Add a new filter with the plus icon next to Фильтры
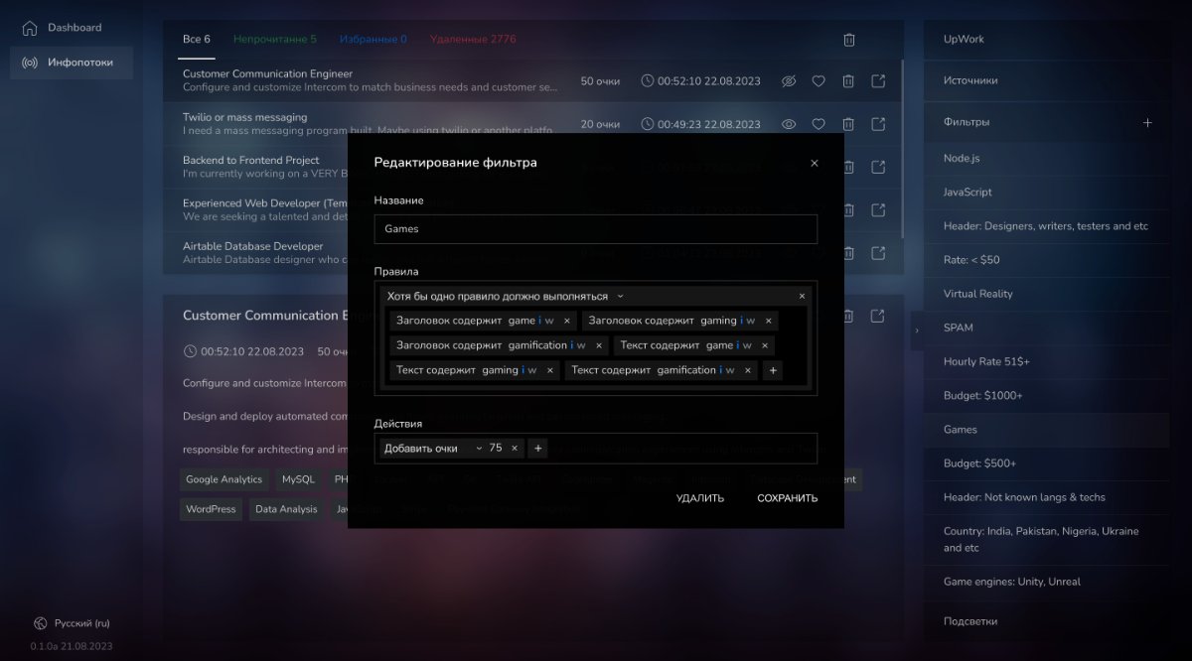Image resolution: width=1192 pixels, height=661 pixels. click(1147, 122)
